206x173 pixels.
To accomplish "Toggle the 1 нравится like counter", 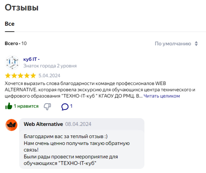I will coord(26,106).
